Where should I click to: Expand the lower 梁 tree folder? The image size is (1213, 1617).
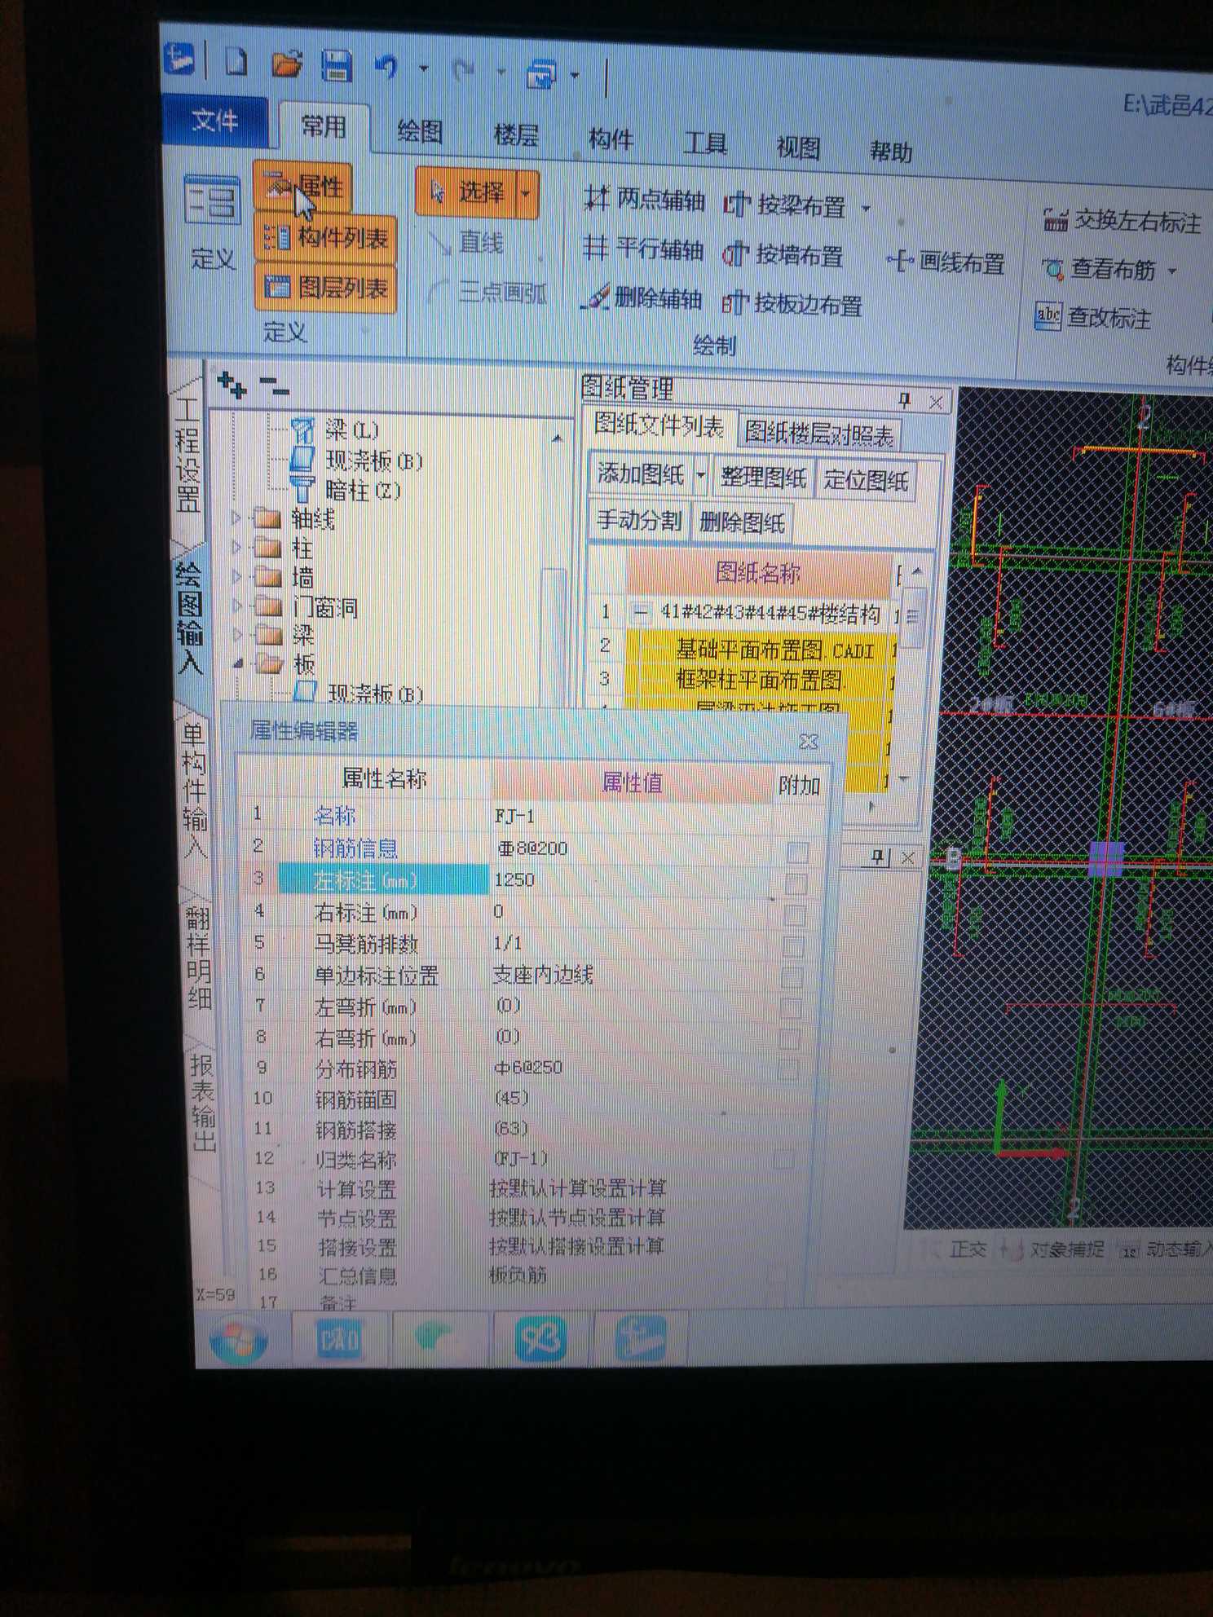coord(238,634)
